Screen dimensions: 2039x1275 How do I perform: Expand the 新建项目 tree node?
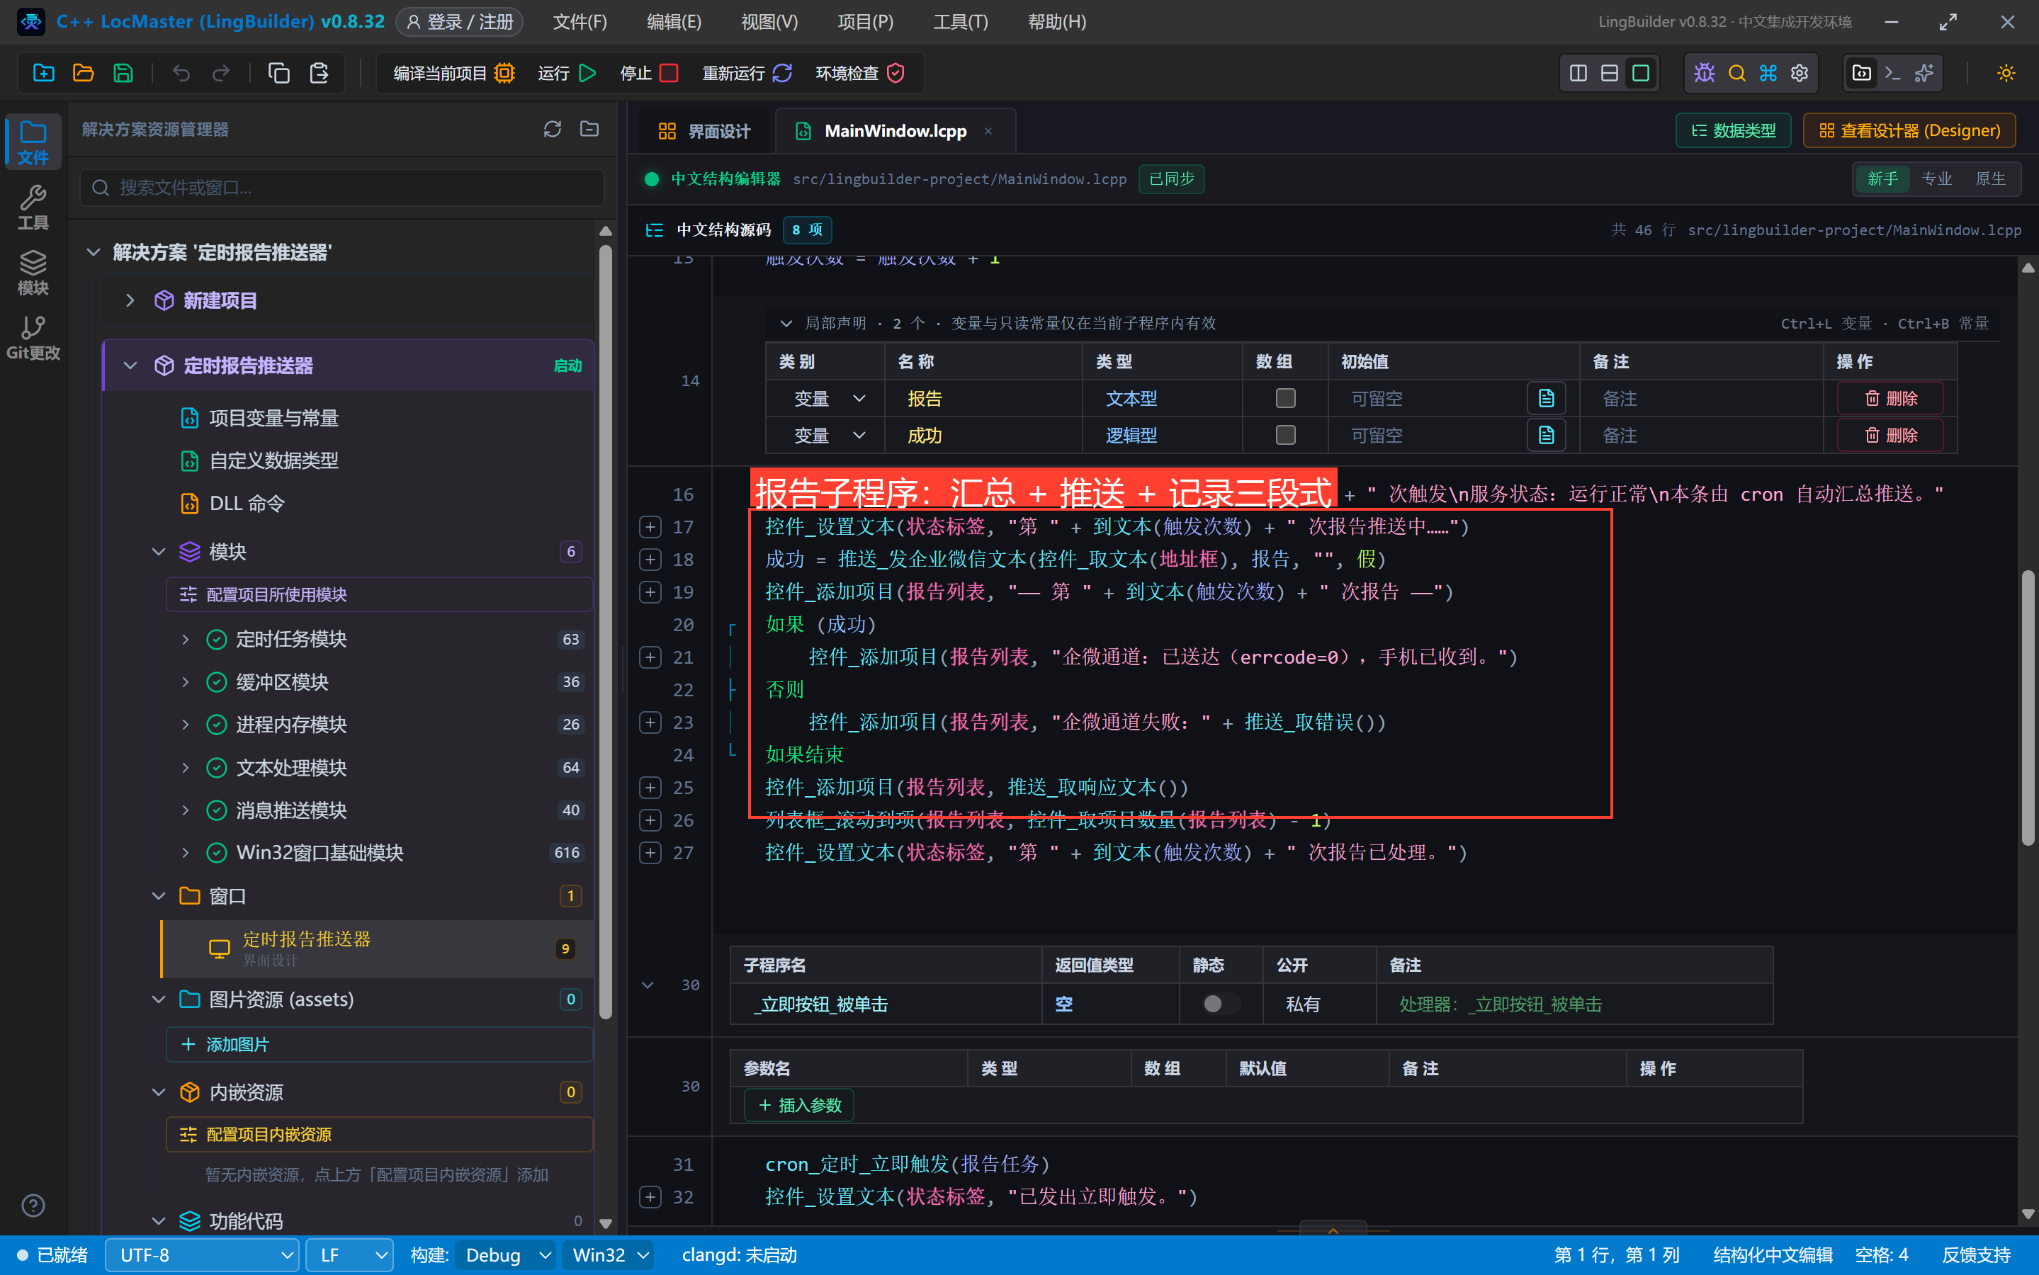tap(130, 300)
